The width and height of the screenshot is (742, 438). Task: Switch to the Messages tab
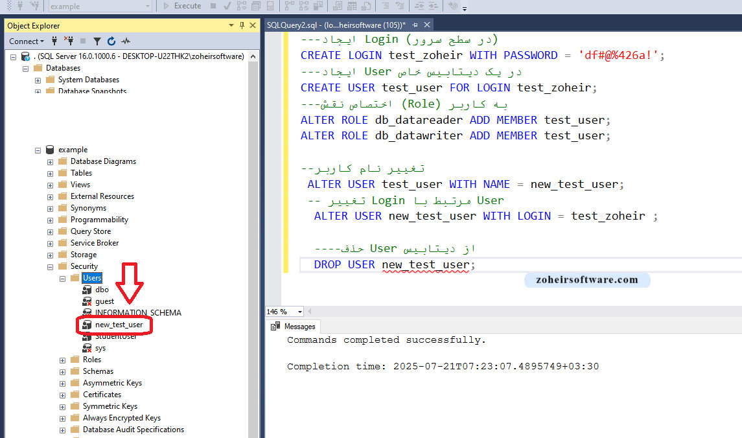(x=294, y=327)
